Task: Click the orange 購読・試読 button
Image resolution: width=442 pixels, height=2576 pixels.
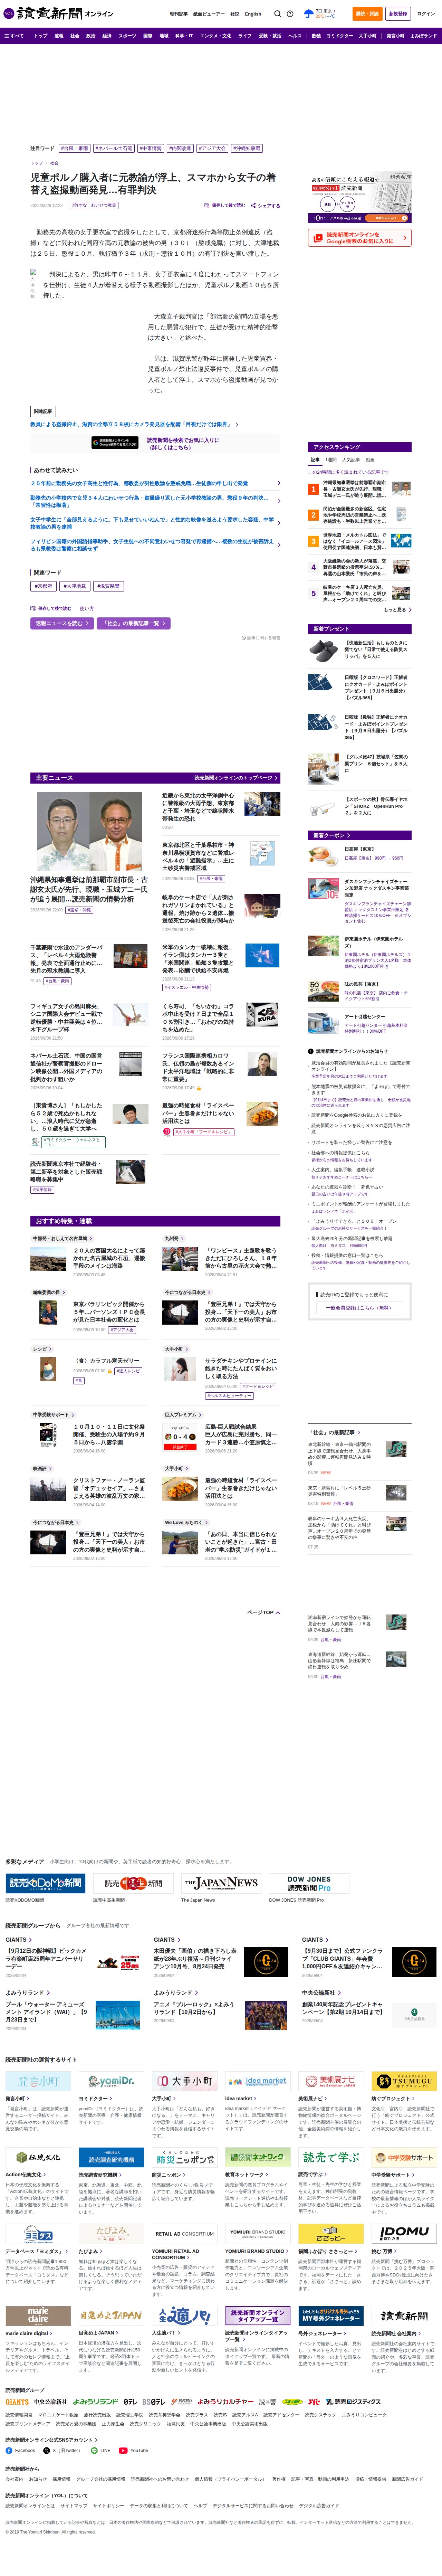Action: (367, 14)
